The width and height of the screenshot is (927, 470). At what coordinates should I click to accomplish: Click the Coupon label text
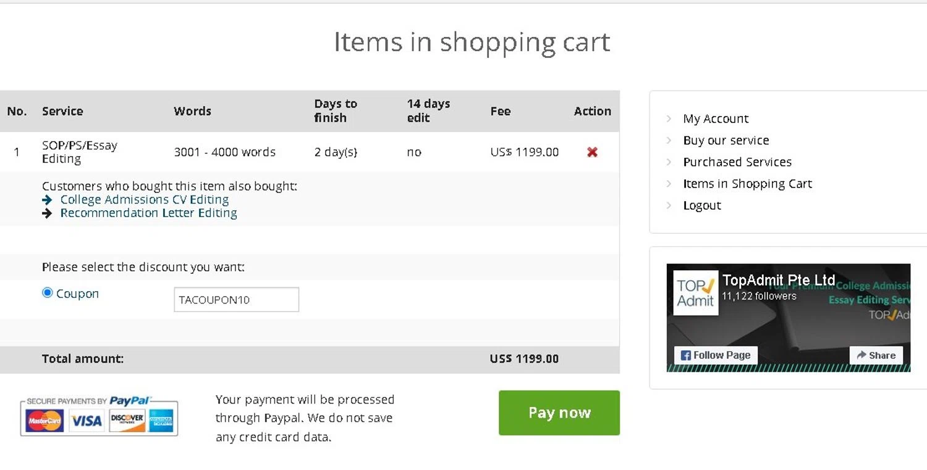tap(77, 294)
